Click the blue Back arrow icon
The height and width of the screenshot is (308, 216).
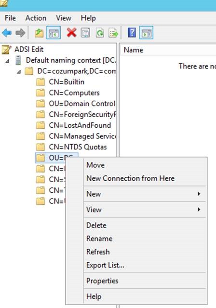[7, 33]
